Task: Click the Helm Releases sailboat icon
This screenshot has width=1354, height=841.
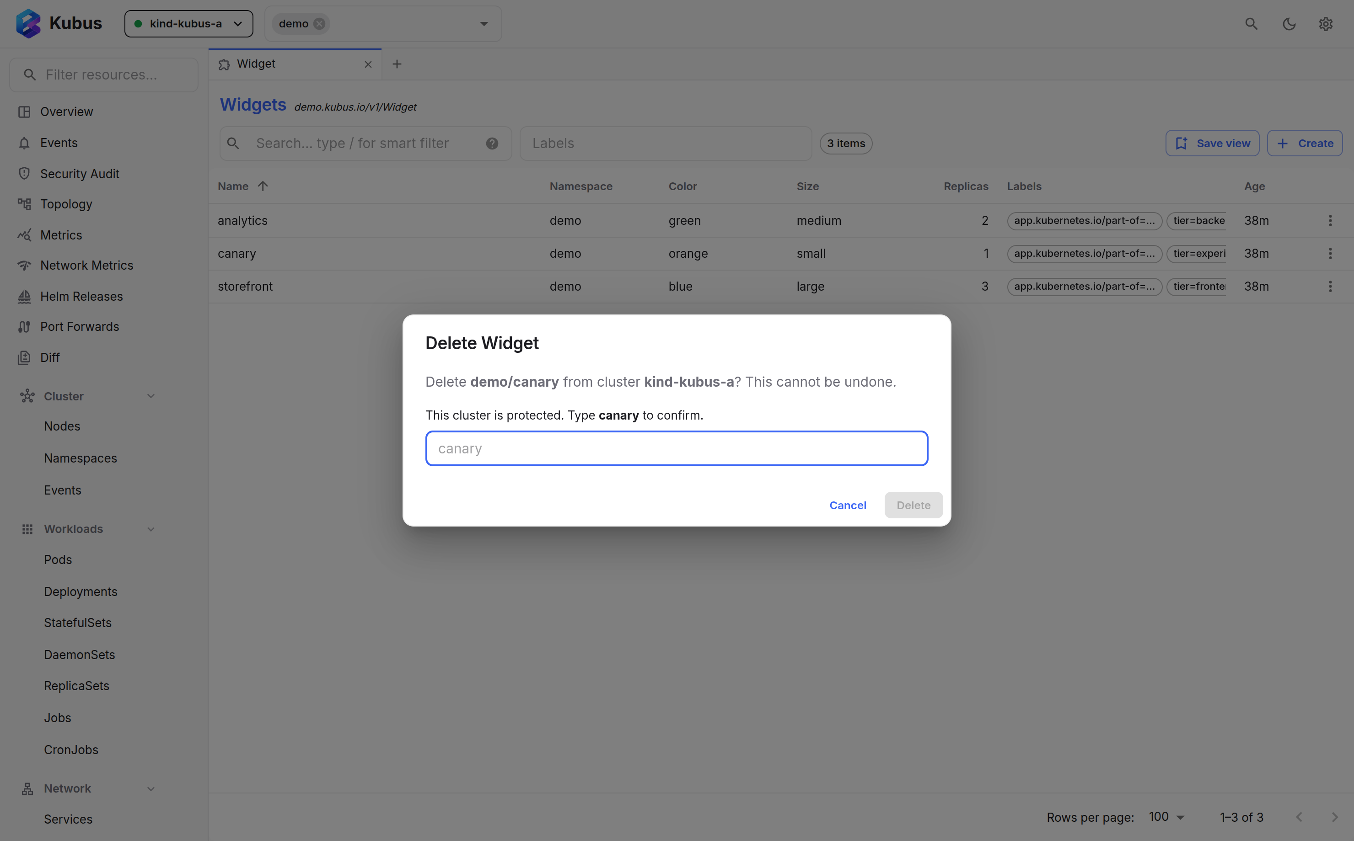Action: click(x=24, y=297)
